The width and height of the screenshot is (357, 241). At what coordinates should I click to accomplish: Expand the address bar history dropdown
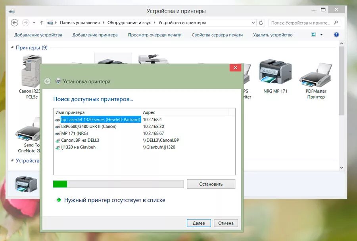tap(253, 23)
